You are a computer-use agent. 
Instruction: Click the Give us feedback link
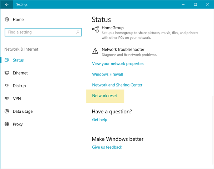107,147
